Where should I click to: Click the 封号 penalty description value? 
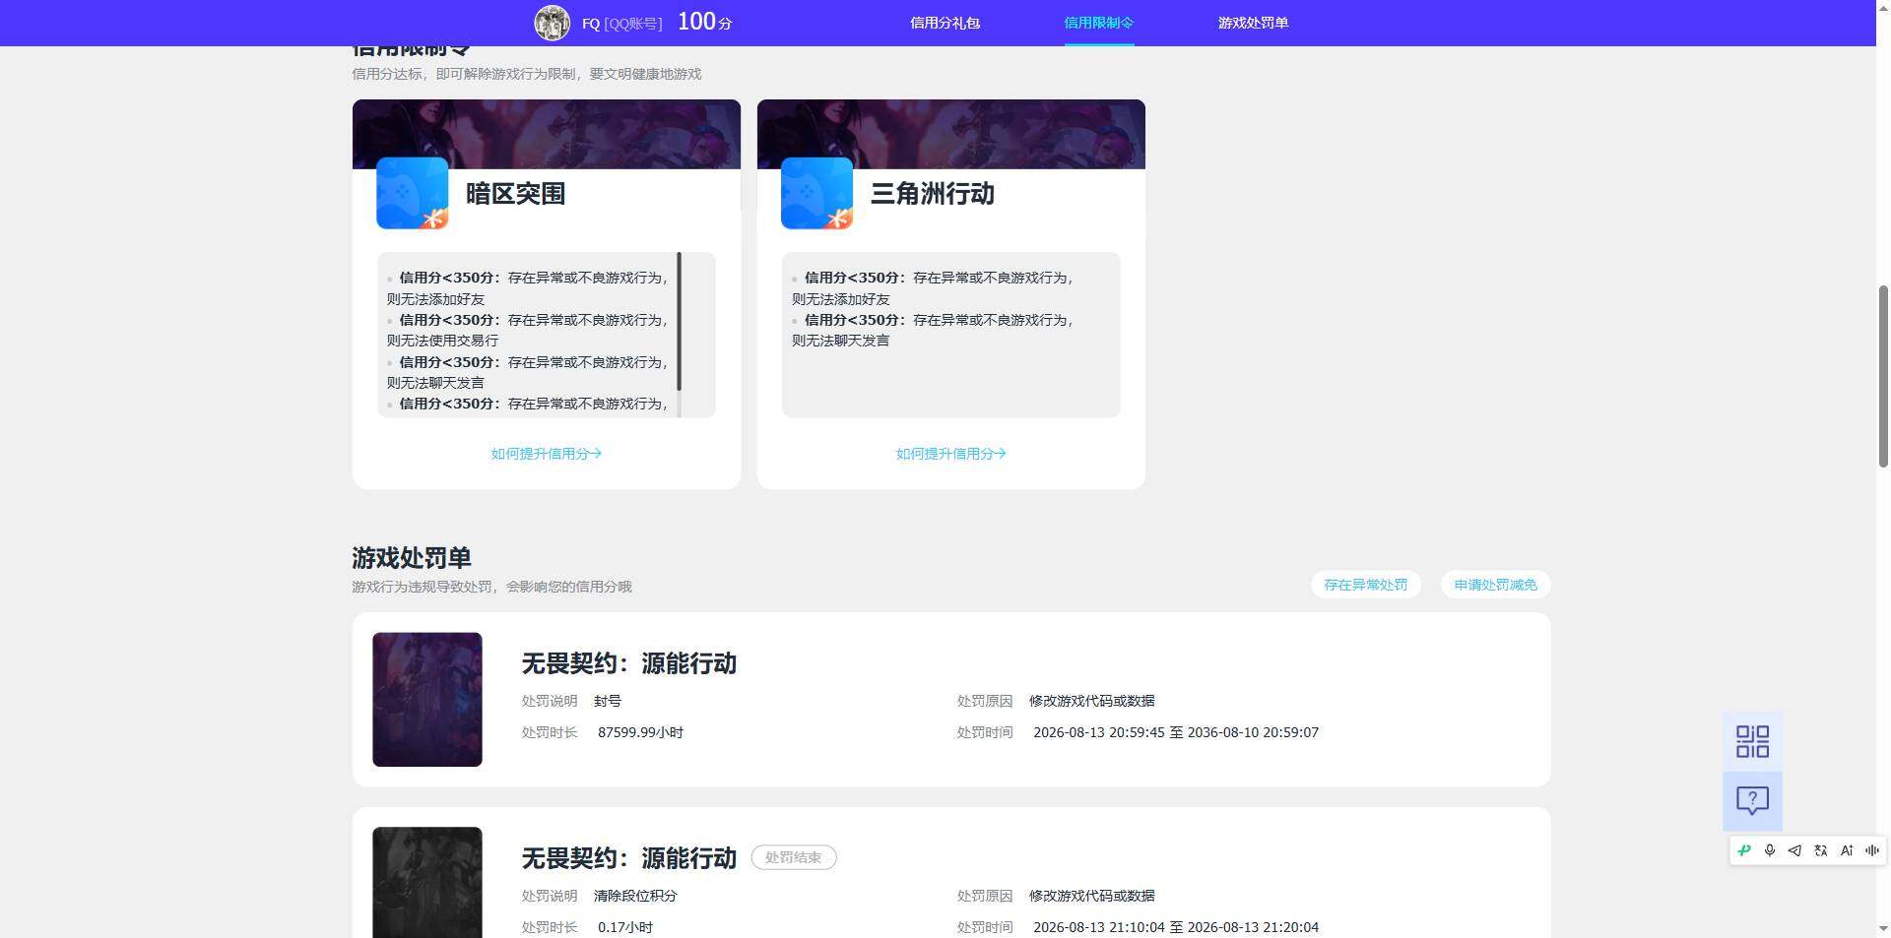click(608, 701)
